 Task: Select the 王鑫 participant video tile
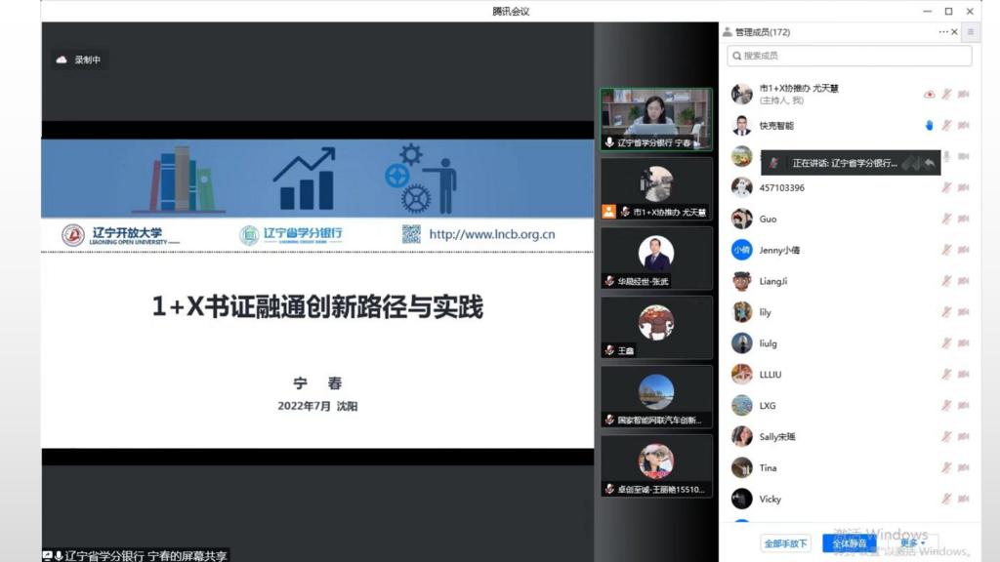coord(655,327)
